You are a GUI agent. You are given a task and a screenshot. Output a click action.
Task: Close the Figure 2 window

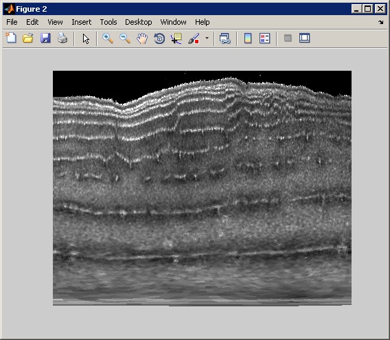[x=380, y=9]
